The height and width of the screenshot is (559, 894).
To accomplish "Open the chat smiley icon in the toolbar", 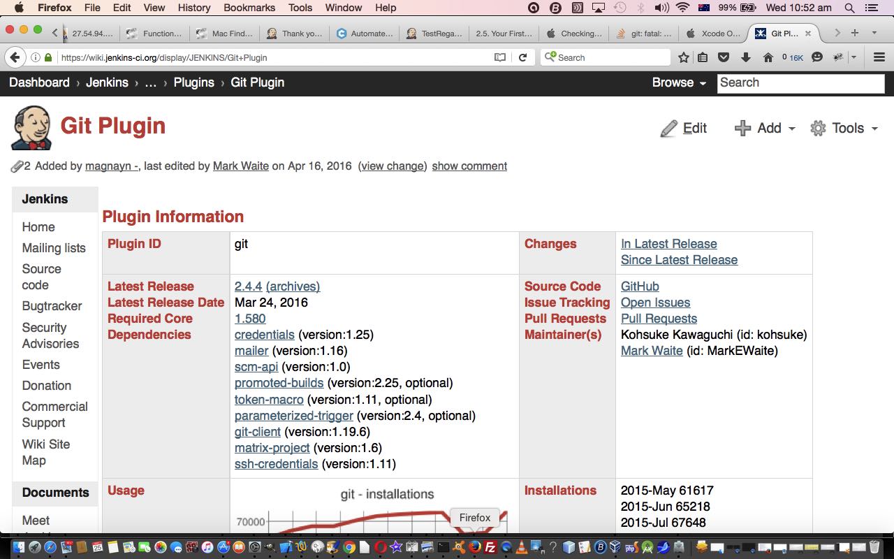I will click(x=816, y=57).
